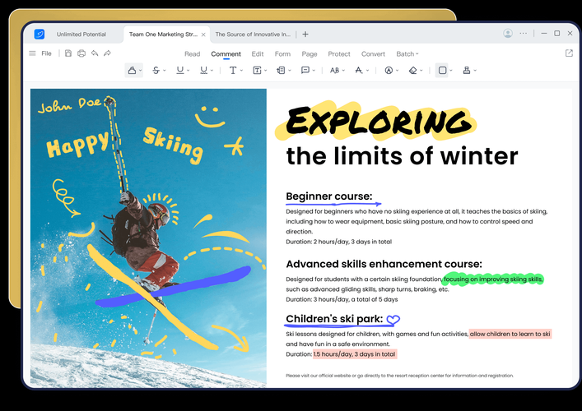This screenshot has height=411, width=582.
Task: Open the Convert tab
Action: click(373, 54)
